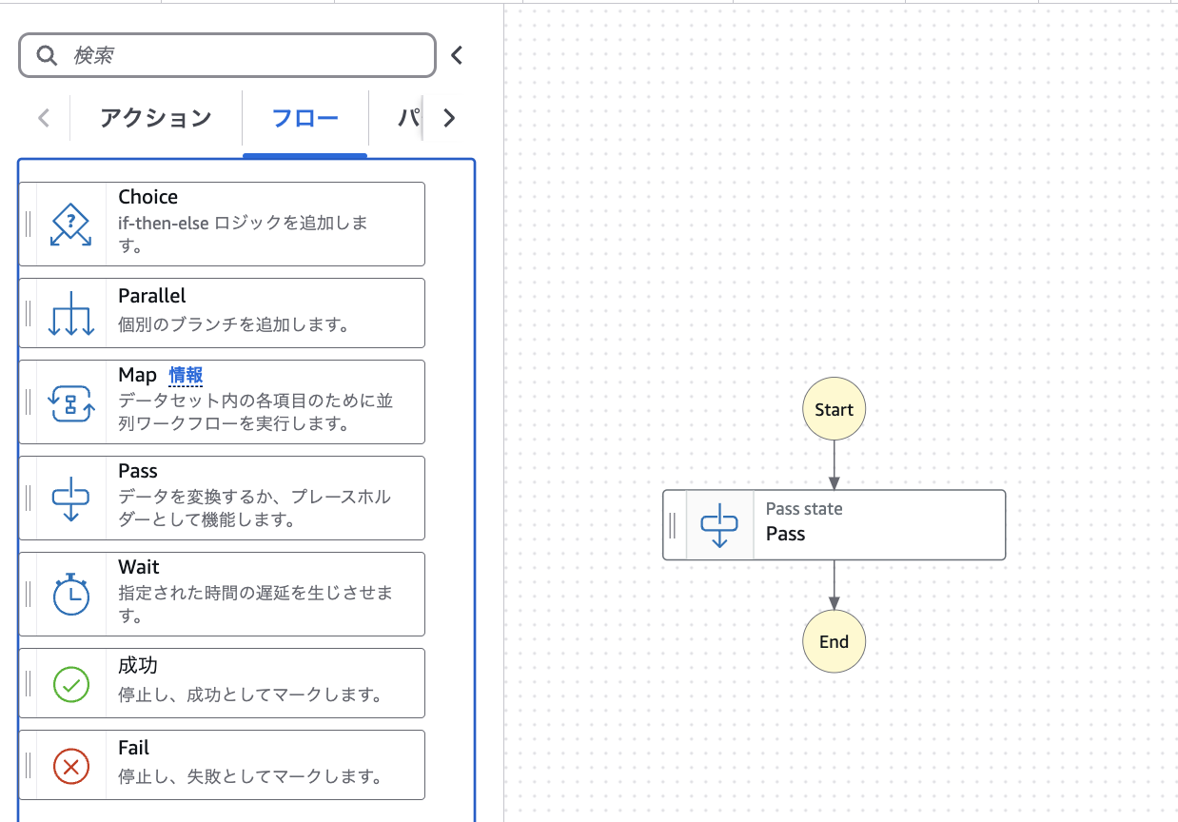Click the End circle node
Screen dimensions: 1178x822
834,641
